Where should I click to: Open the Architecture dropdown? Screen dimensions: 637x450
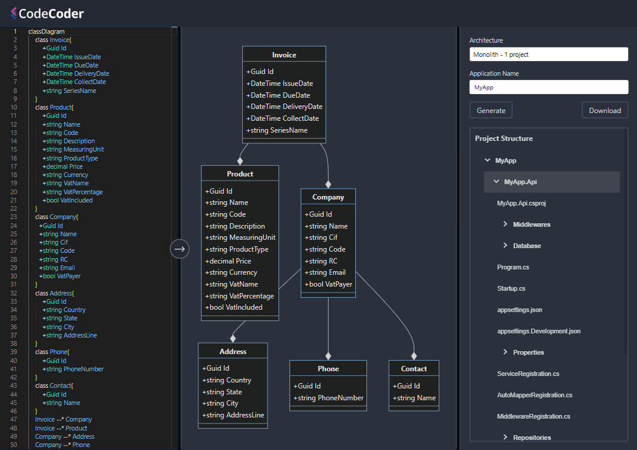[548, 54]
